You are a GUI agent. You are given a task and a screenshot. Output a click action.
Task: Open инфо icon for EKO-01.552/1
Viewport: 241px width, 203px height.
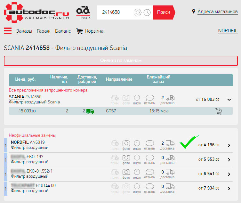click(x=137, y=174)
